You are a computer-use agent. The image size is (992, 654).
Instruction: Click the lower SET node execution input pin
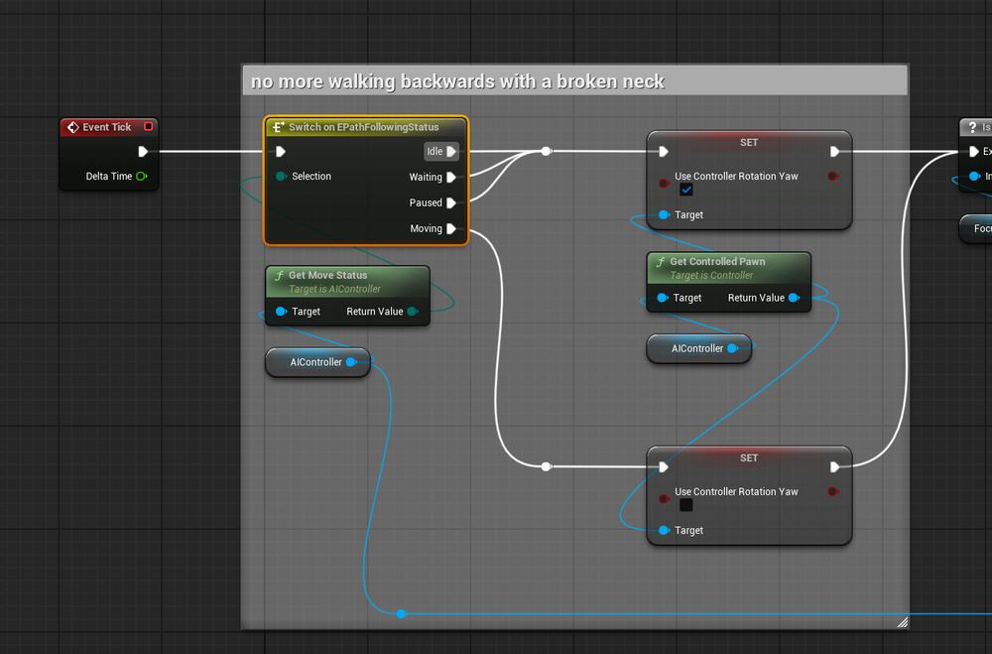click(x=663, y=467)
